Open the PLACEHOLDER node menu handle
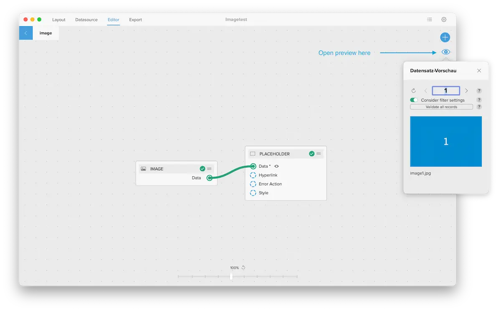 [319, 154]
